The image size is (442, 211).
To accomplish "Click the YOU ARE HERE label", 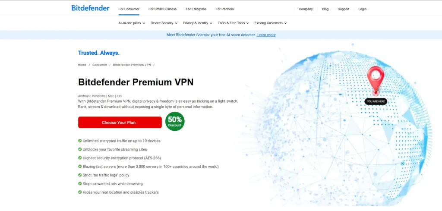I will pos(376,101).
